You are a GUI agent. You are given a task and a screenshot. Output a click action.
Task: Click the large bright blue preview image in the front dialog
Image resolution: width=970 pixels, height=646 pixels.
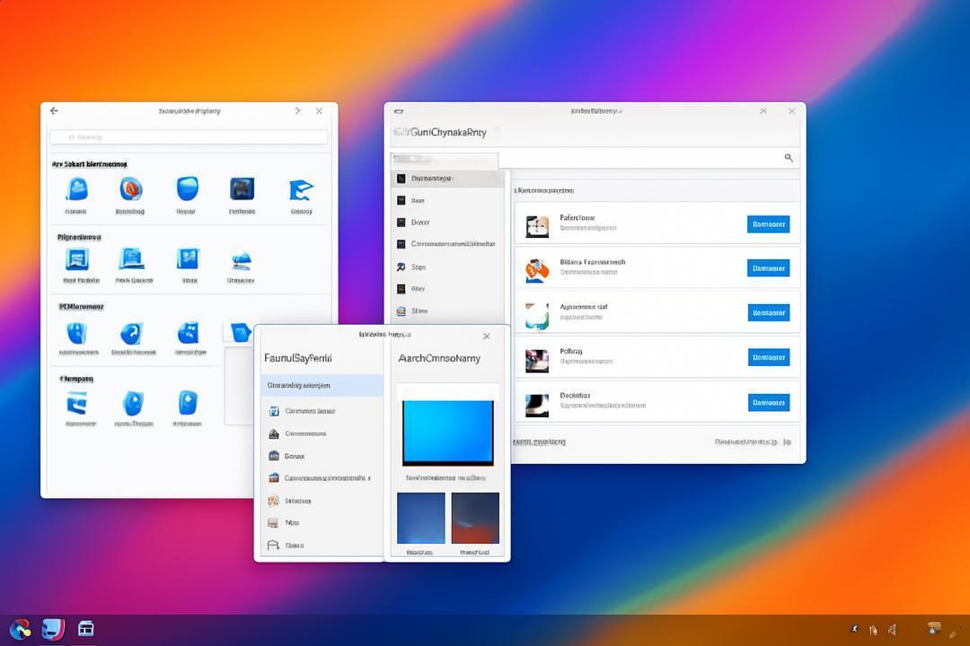(x=448, y=432)
